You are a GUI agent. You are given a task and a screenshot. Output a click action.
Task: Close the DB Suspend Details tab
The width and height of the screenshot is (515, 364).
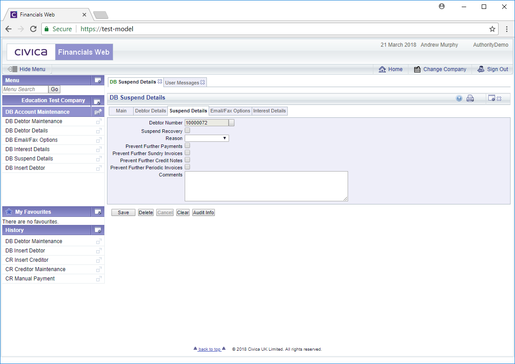point(160,82)
